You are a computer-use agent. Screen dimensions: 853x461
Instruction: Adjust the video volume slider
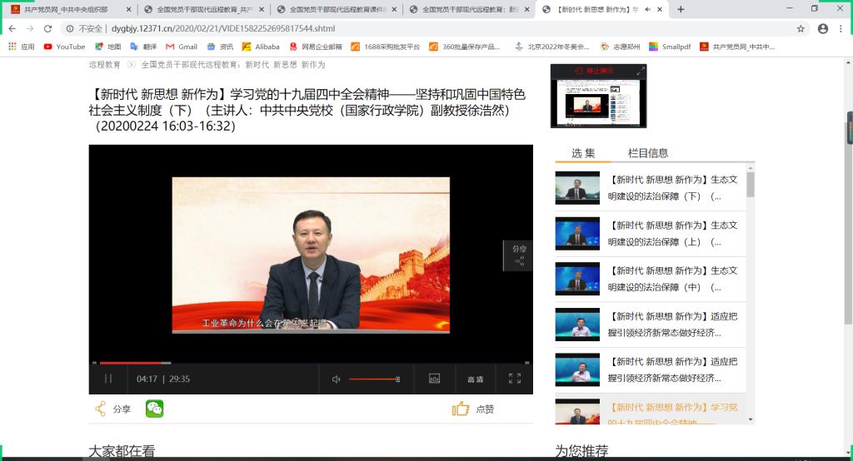tap(374, 379)
